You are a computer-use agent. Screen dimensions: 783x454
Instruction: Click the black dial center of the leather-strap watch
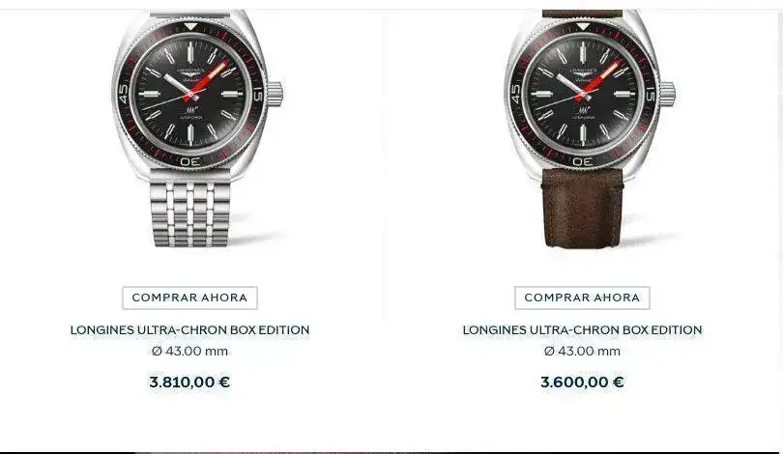pos(583,94)
